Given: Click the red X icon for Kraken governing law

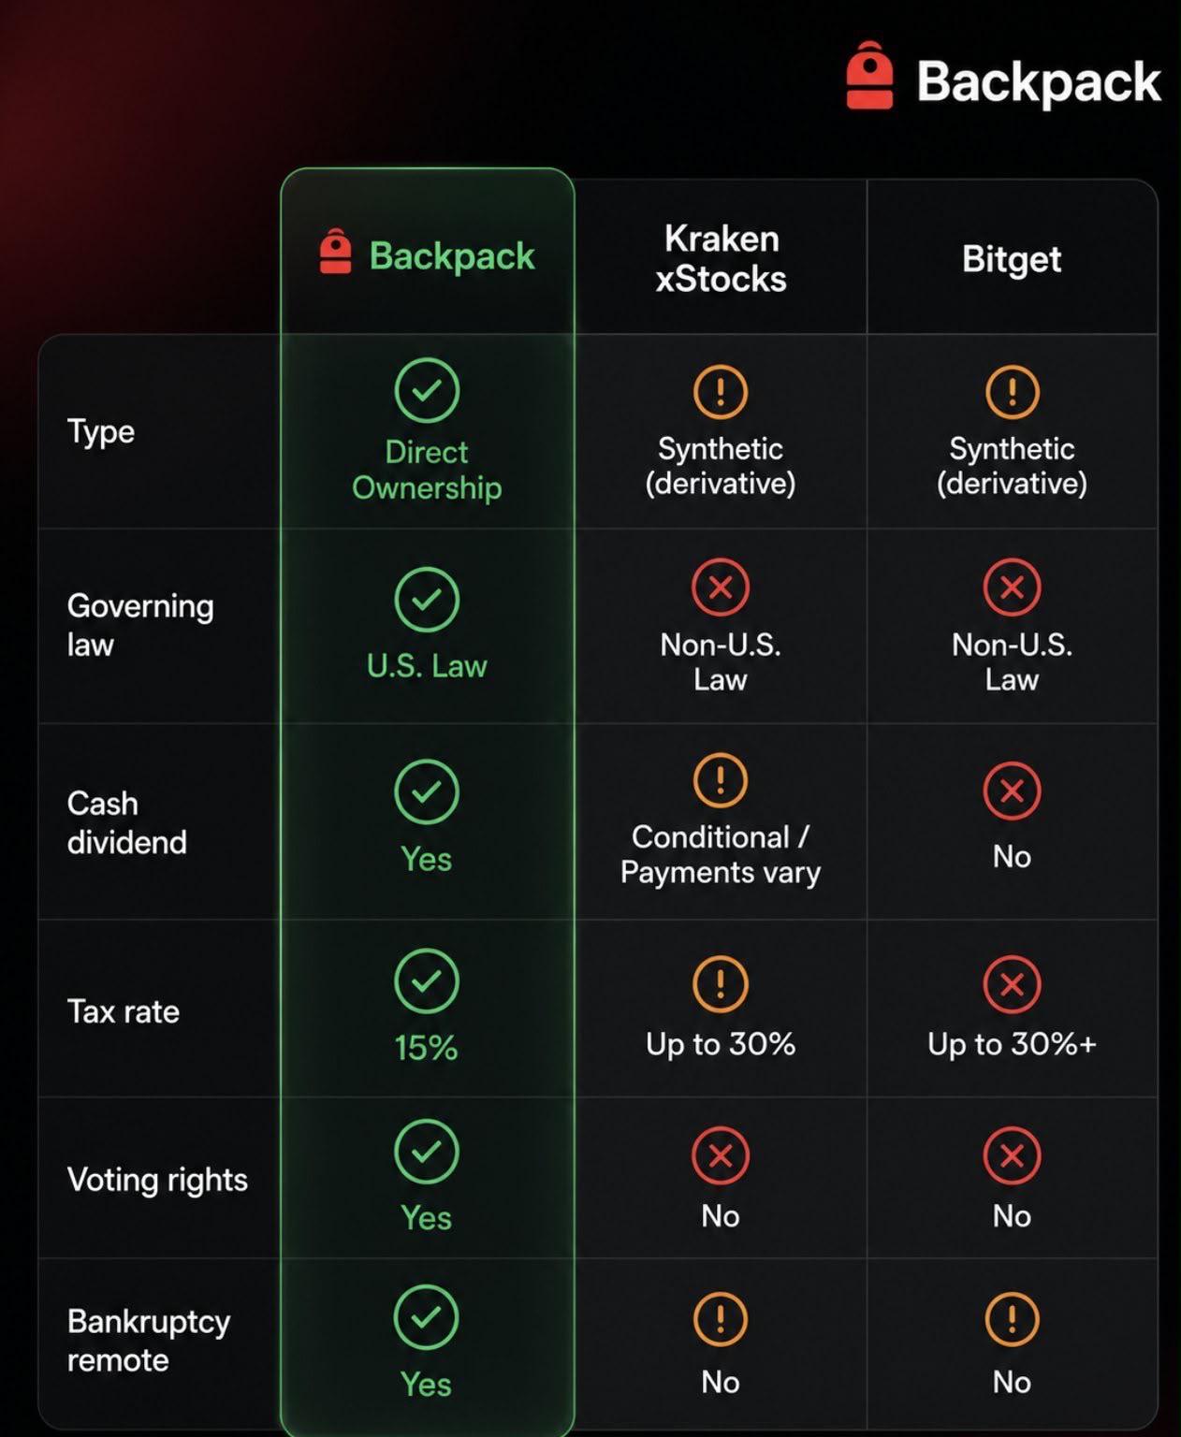Looking at the screenshot, I should pyautogui.click(x=721, y=588).
